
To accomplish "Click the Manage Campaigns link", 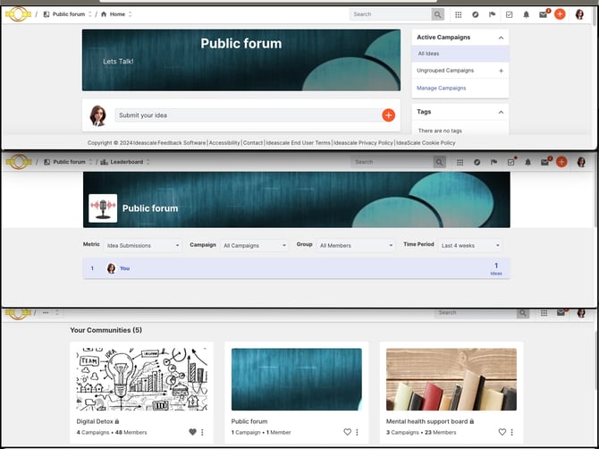I will tap(442, 88).
